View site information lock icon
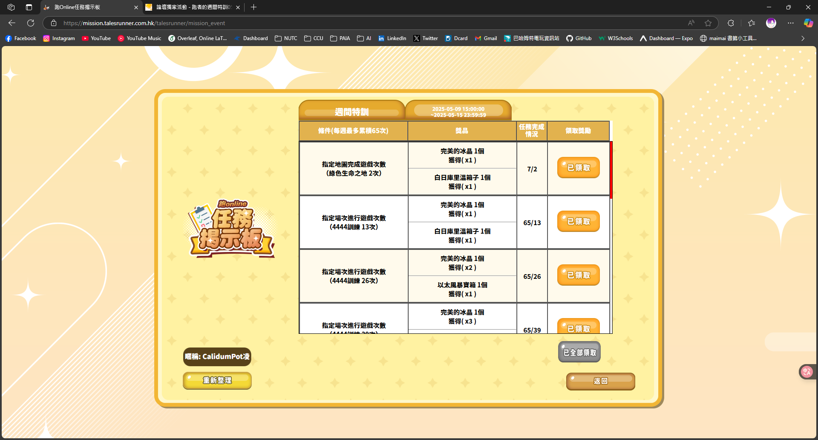This screenshot has width=818, height=440. (x=53, y=23)
